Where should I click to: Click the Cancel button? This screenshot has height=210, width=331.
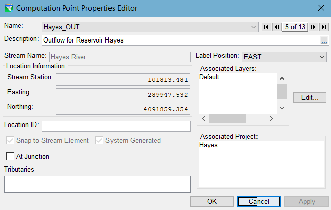(259, 201)
